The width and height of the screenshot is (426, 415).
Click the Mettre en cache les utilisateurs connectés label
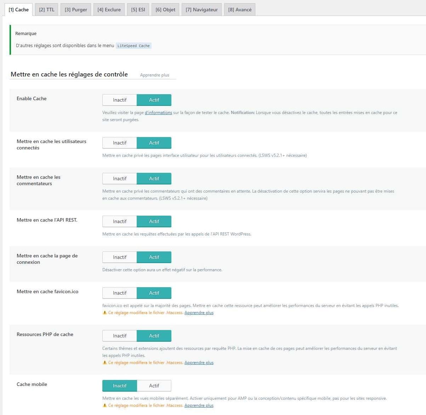pyautogui.click(x=51, y=144)
